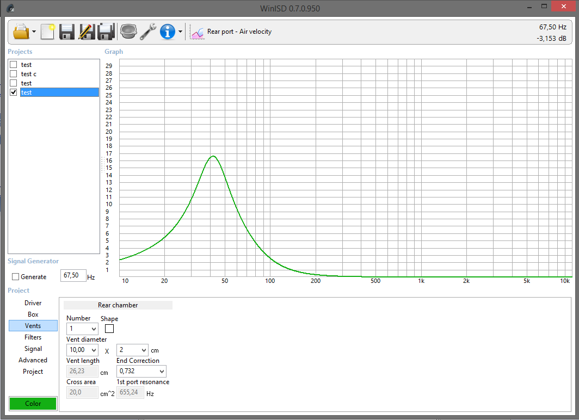Image resolution: width=579 pixels, height=420 pixels.
Task: Enable the Generate signal checkbox
Action: pyautogui.click(x=15, y=276)
